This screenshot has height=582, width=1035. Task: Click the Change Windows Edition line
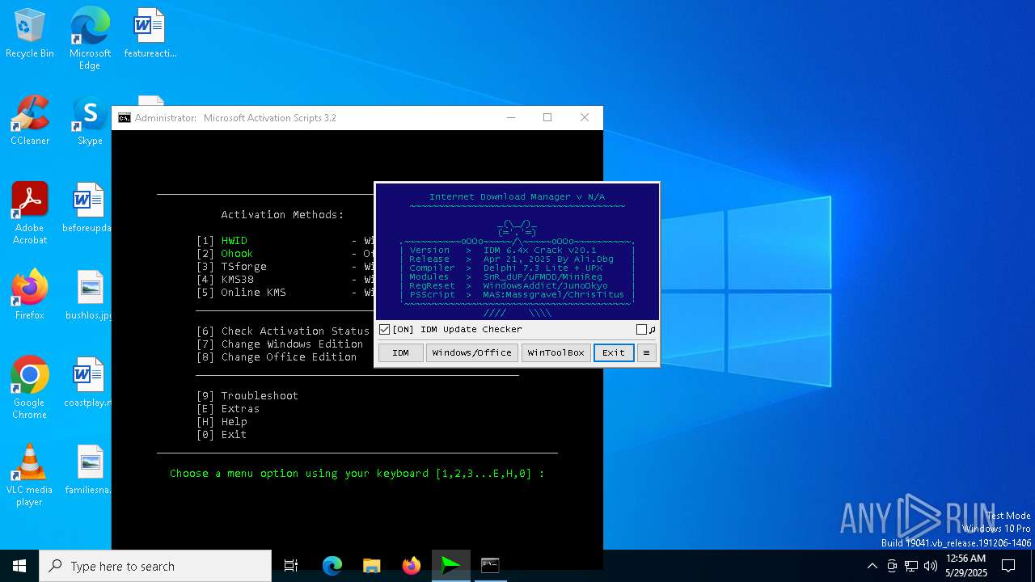pos(280,344)
